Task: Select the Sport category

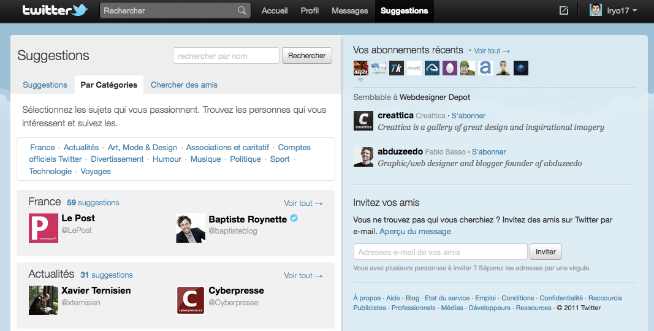Action: coord(279,159)
